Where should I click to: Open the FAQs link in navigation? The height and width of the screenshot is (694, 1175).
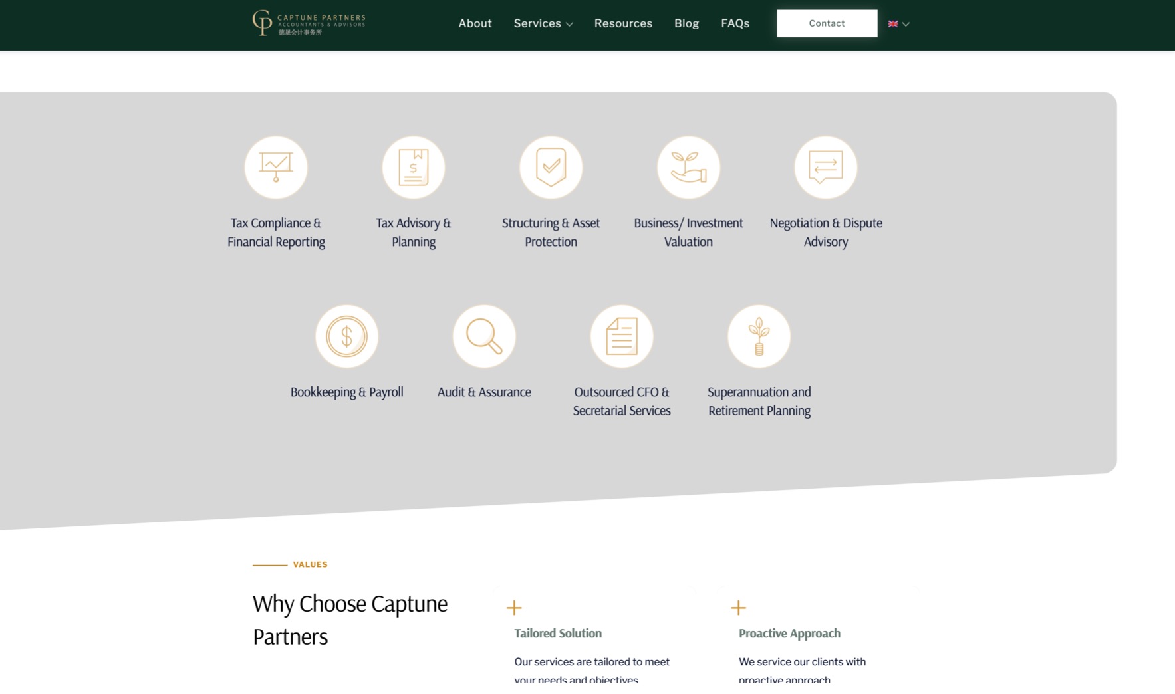[735, 23]
